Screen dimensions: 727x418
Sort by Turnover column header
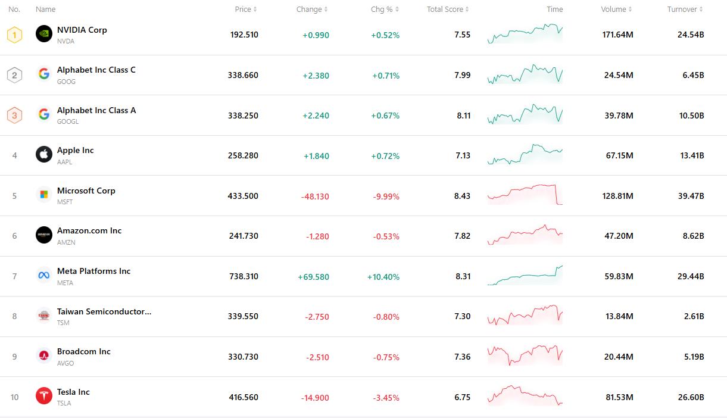(685, 9)
